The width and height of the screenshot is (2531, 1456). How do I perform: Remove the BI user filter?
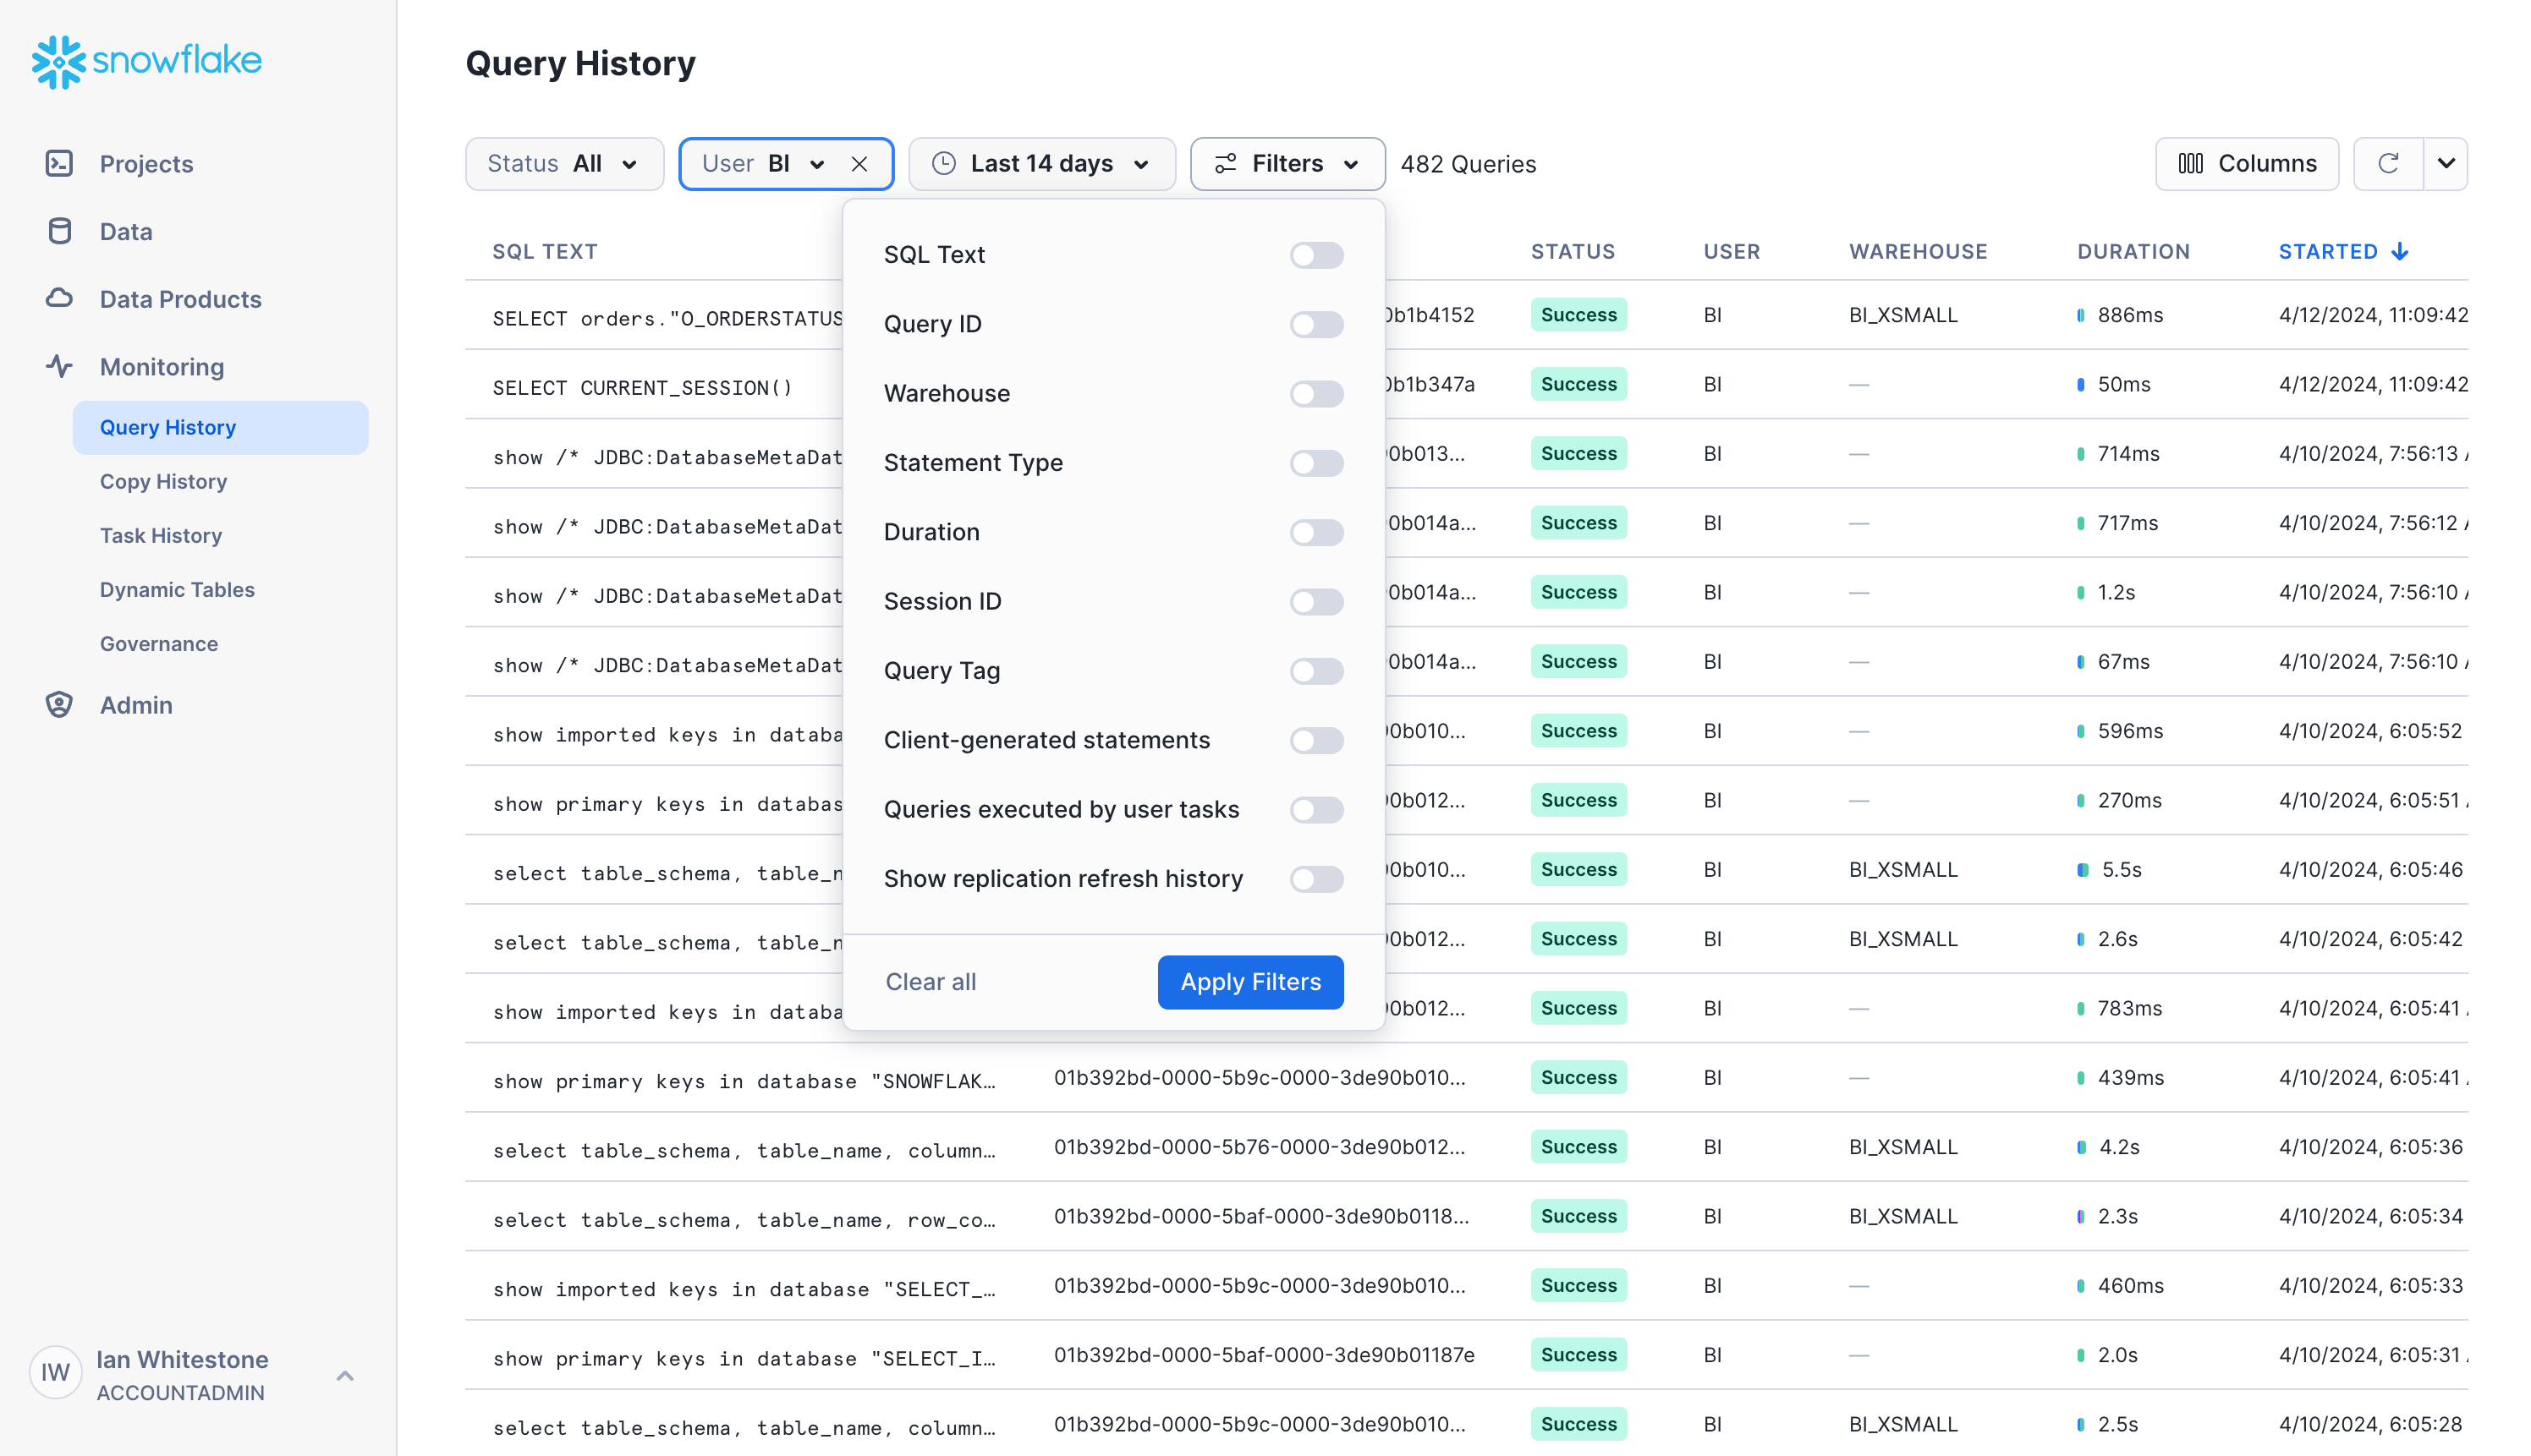tap(861, 163)
